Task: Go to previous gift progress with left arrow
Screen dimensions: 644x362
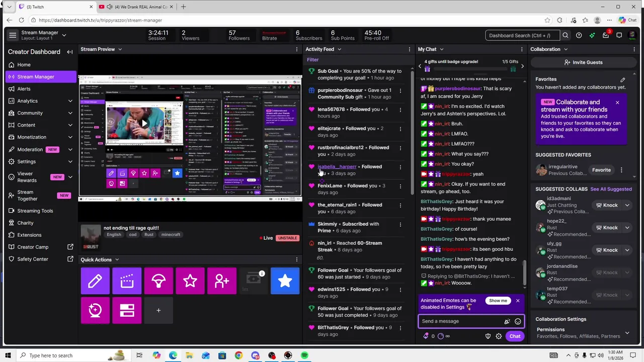Action: click(x=420, y=66)
